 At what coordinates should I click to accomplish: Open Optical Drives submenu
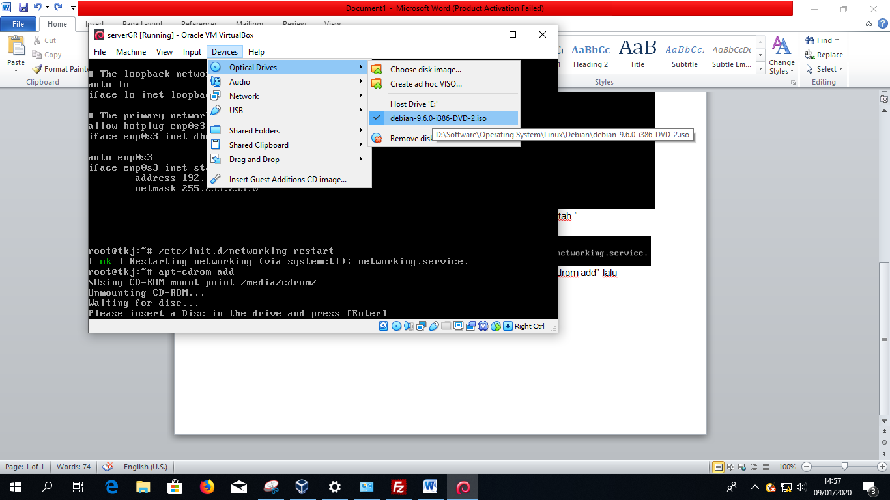pos(288,68)
